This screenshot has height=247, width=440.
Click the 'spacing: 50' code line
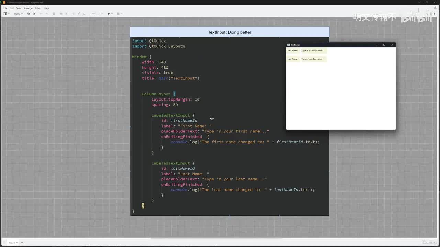point(165,105)
